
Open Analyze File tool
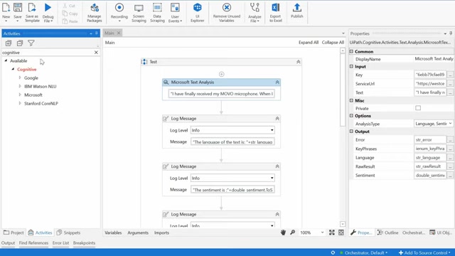click(255, 12)
